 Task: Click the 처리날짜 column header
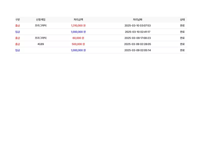point(138,19)
